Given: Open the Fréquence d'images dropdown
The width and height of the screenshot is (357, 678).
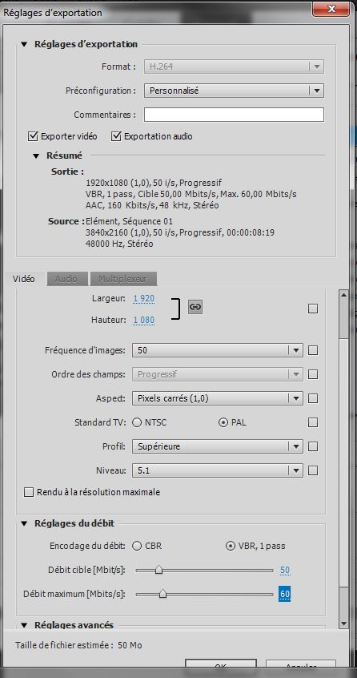Looking at the screenshot, I should [217, 350].
